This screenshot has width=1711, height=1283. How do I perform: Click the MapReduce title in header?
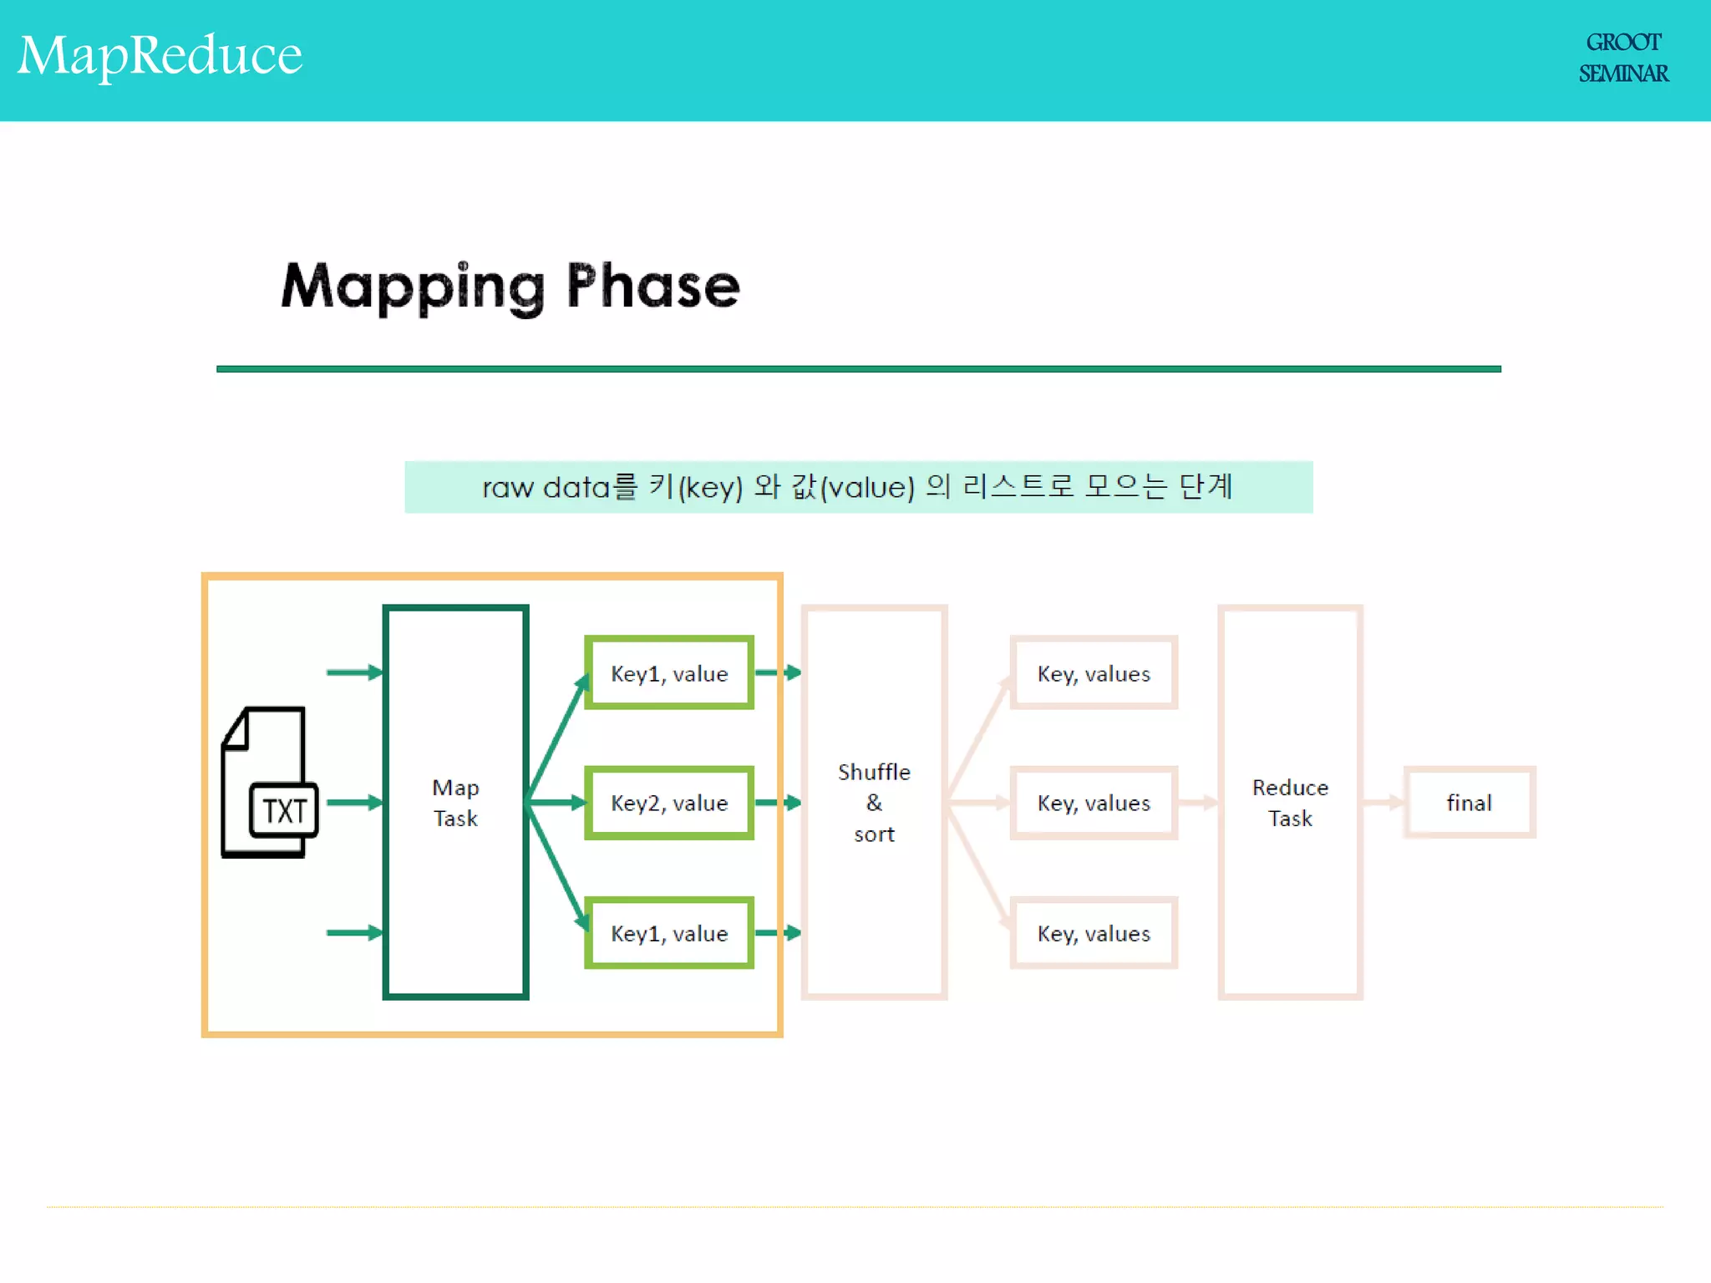[160, 56]
